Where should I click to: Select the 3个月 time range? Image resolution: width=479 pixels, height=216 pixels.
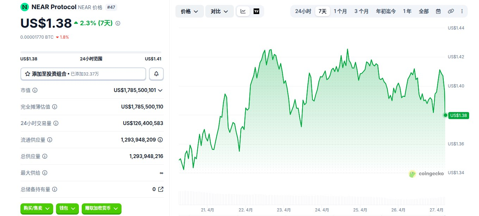click(361, 11)
